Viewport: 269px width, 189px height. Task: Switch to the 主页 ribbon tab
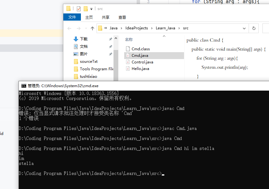89,17
